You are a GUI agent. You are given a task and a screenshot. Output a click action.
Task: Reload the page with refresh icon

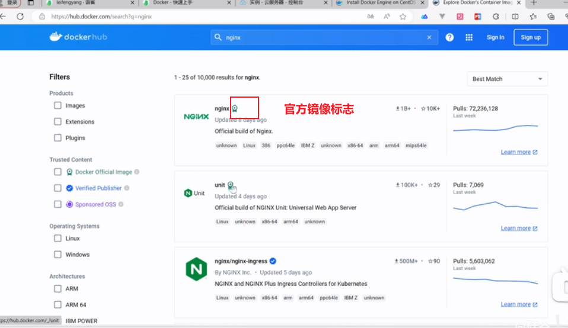coord(20,16)
